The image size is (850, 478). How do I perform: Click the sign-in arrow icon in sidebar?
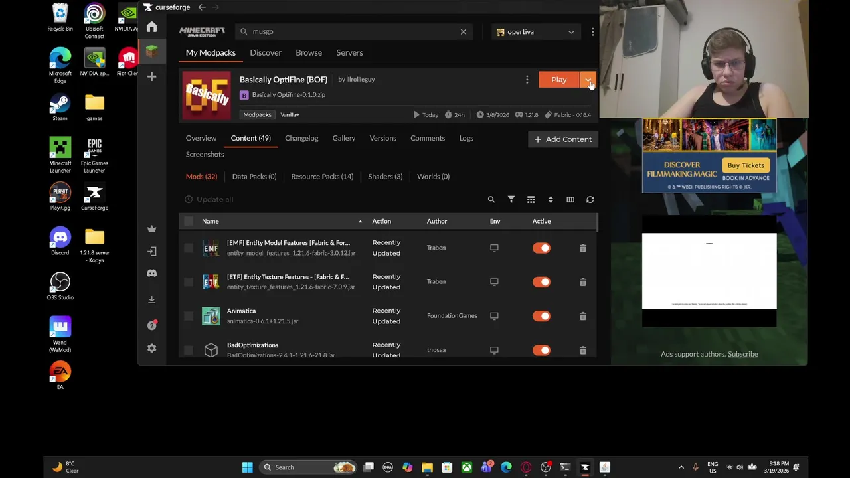click(x=151, y=251)
